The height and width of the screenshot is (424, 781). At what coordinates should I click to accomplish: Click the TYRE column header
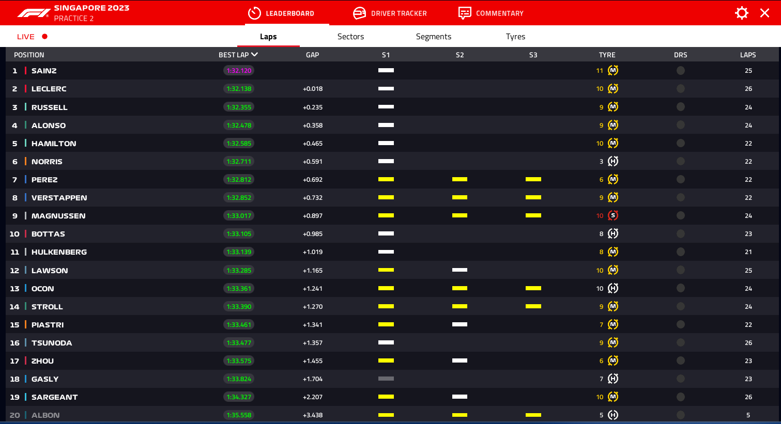click(x=607, y=55)
